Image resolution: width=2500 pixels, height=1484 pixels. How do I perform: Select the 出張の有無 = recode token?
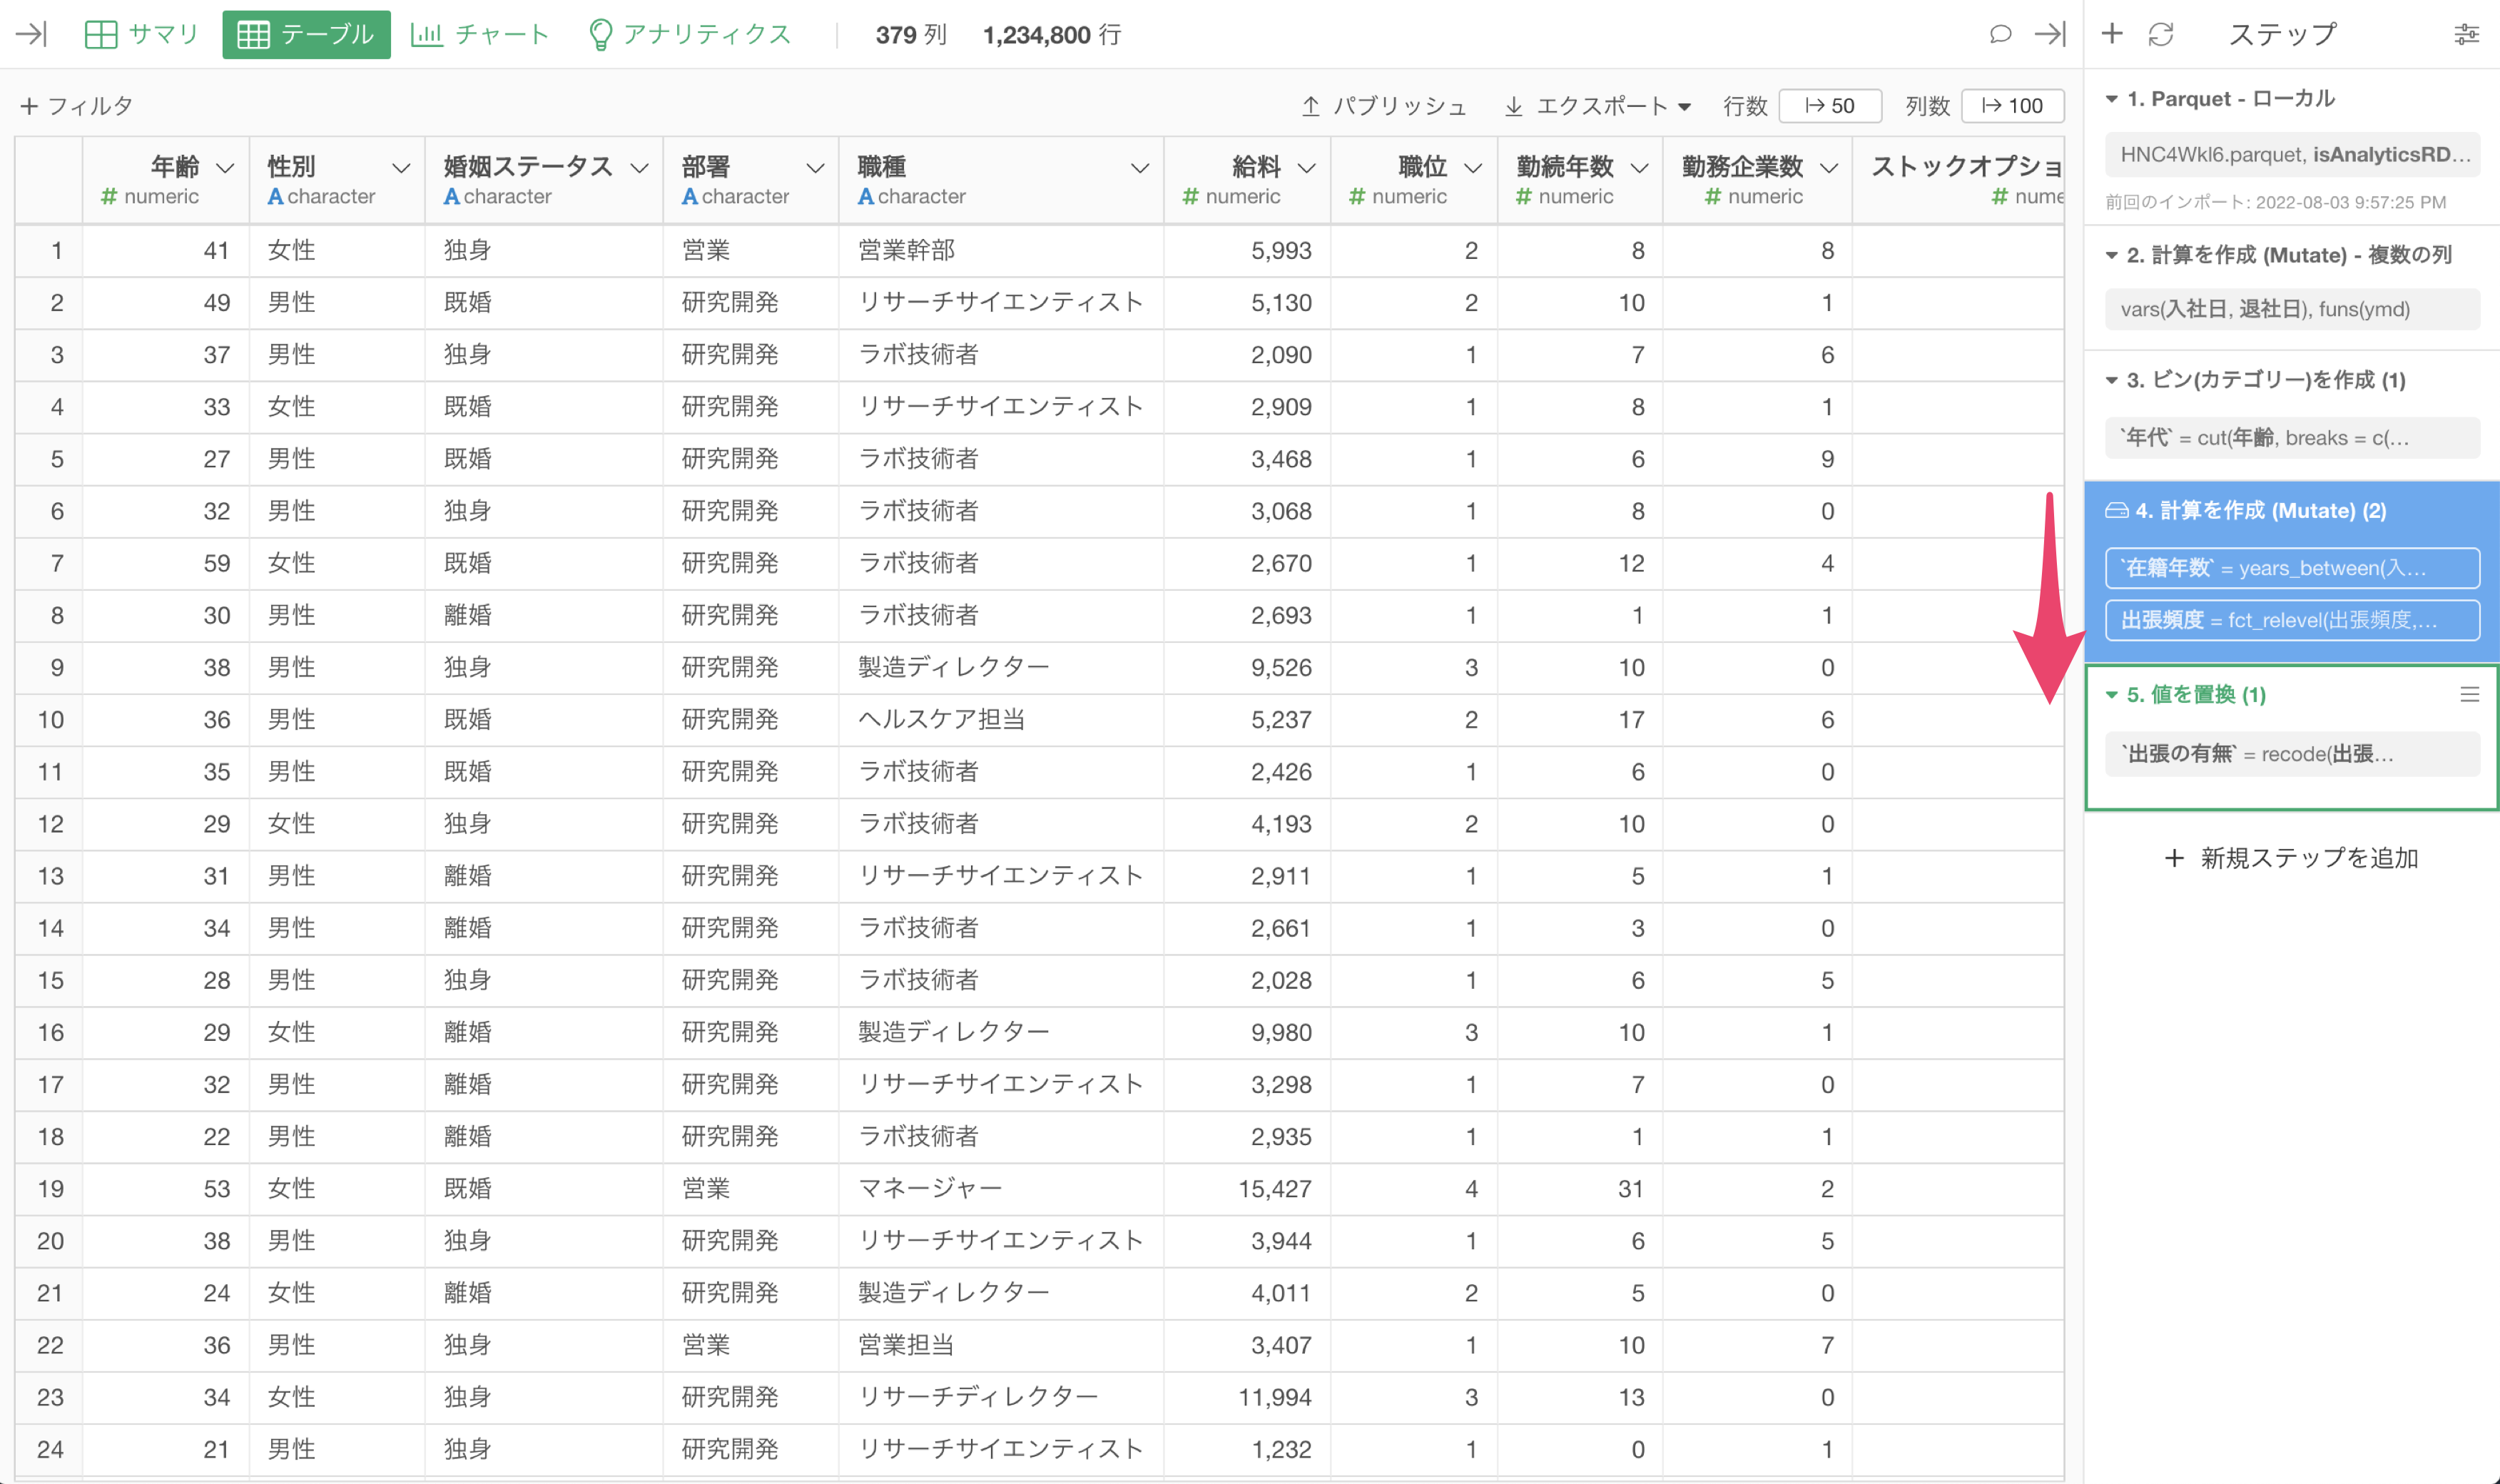pyautogui.click(x=2292, y=754)
